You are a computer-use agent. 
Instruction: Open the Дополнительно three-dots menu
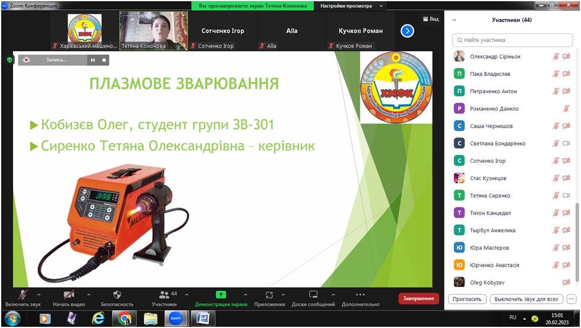(360, 295)
